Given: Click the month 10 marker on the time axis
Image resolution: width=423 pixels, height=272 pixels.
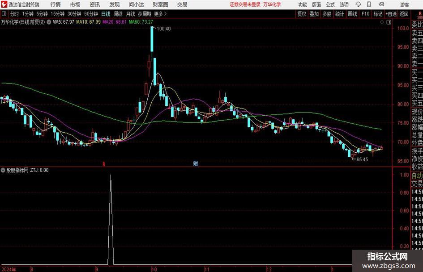Looking at the screenshot, I should click(x=154, y=269).
